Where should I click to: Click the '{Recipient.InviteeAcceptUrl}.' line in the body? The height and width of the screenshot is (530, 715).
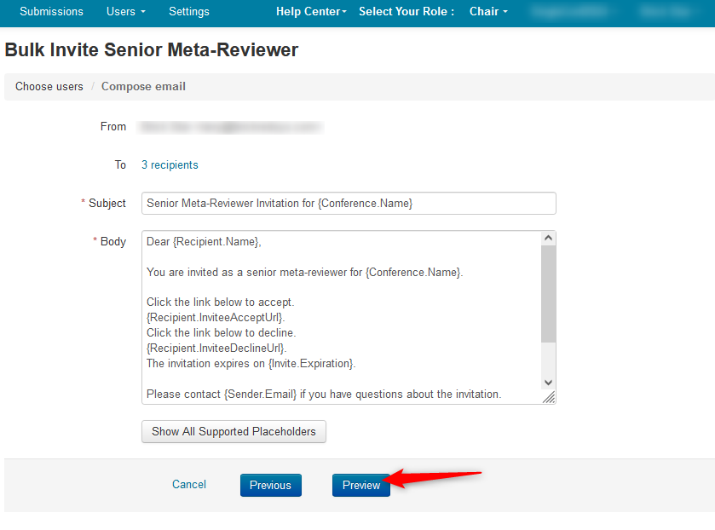216,318
